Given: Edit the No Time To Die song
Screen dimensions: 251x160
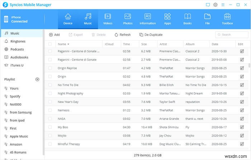Looking at the screenshot, I should tap(242, 85).
